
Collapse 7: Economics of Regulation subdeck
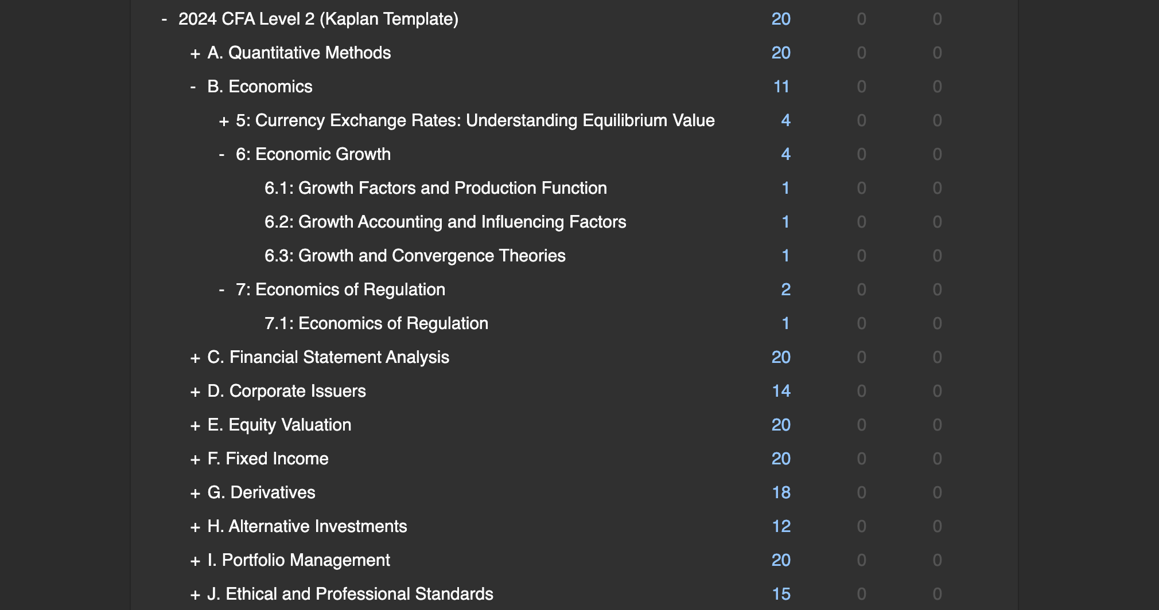coord(222,290)
